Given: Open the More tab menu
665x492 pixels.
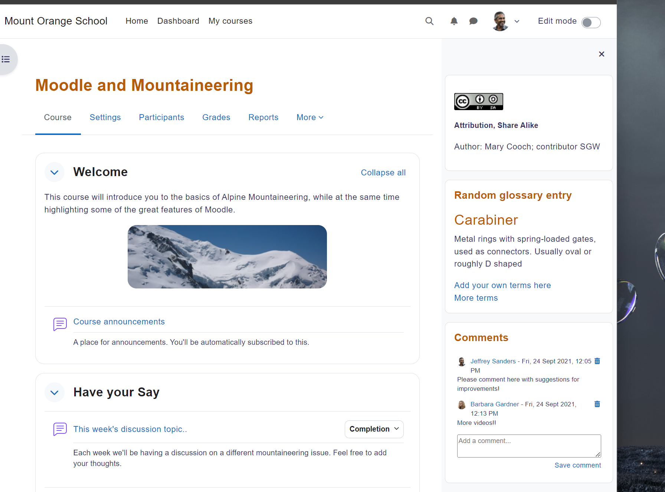Looking at the screenshot, I should click(x=310, y=118).
